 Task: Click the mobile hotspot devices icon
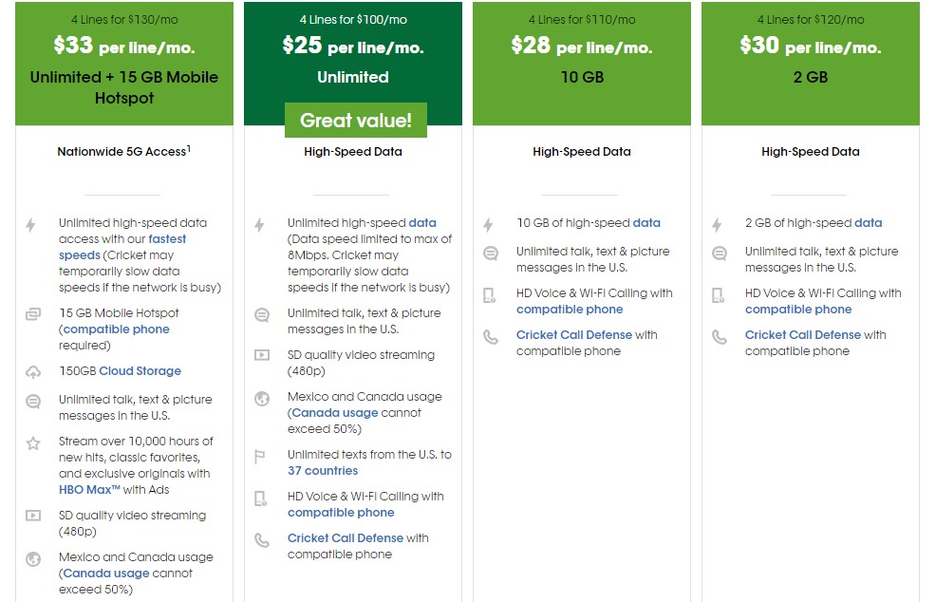coord(33,314)
